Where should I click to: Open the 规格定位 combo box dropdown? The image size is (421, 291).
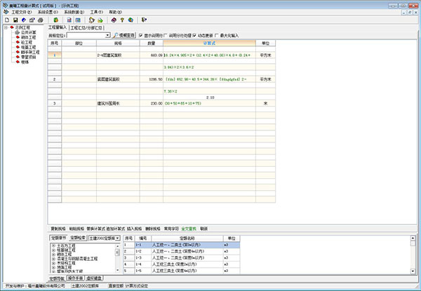[107, 35]
